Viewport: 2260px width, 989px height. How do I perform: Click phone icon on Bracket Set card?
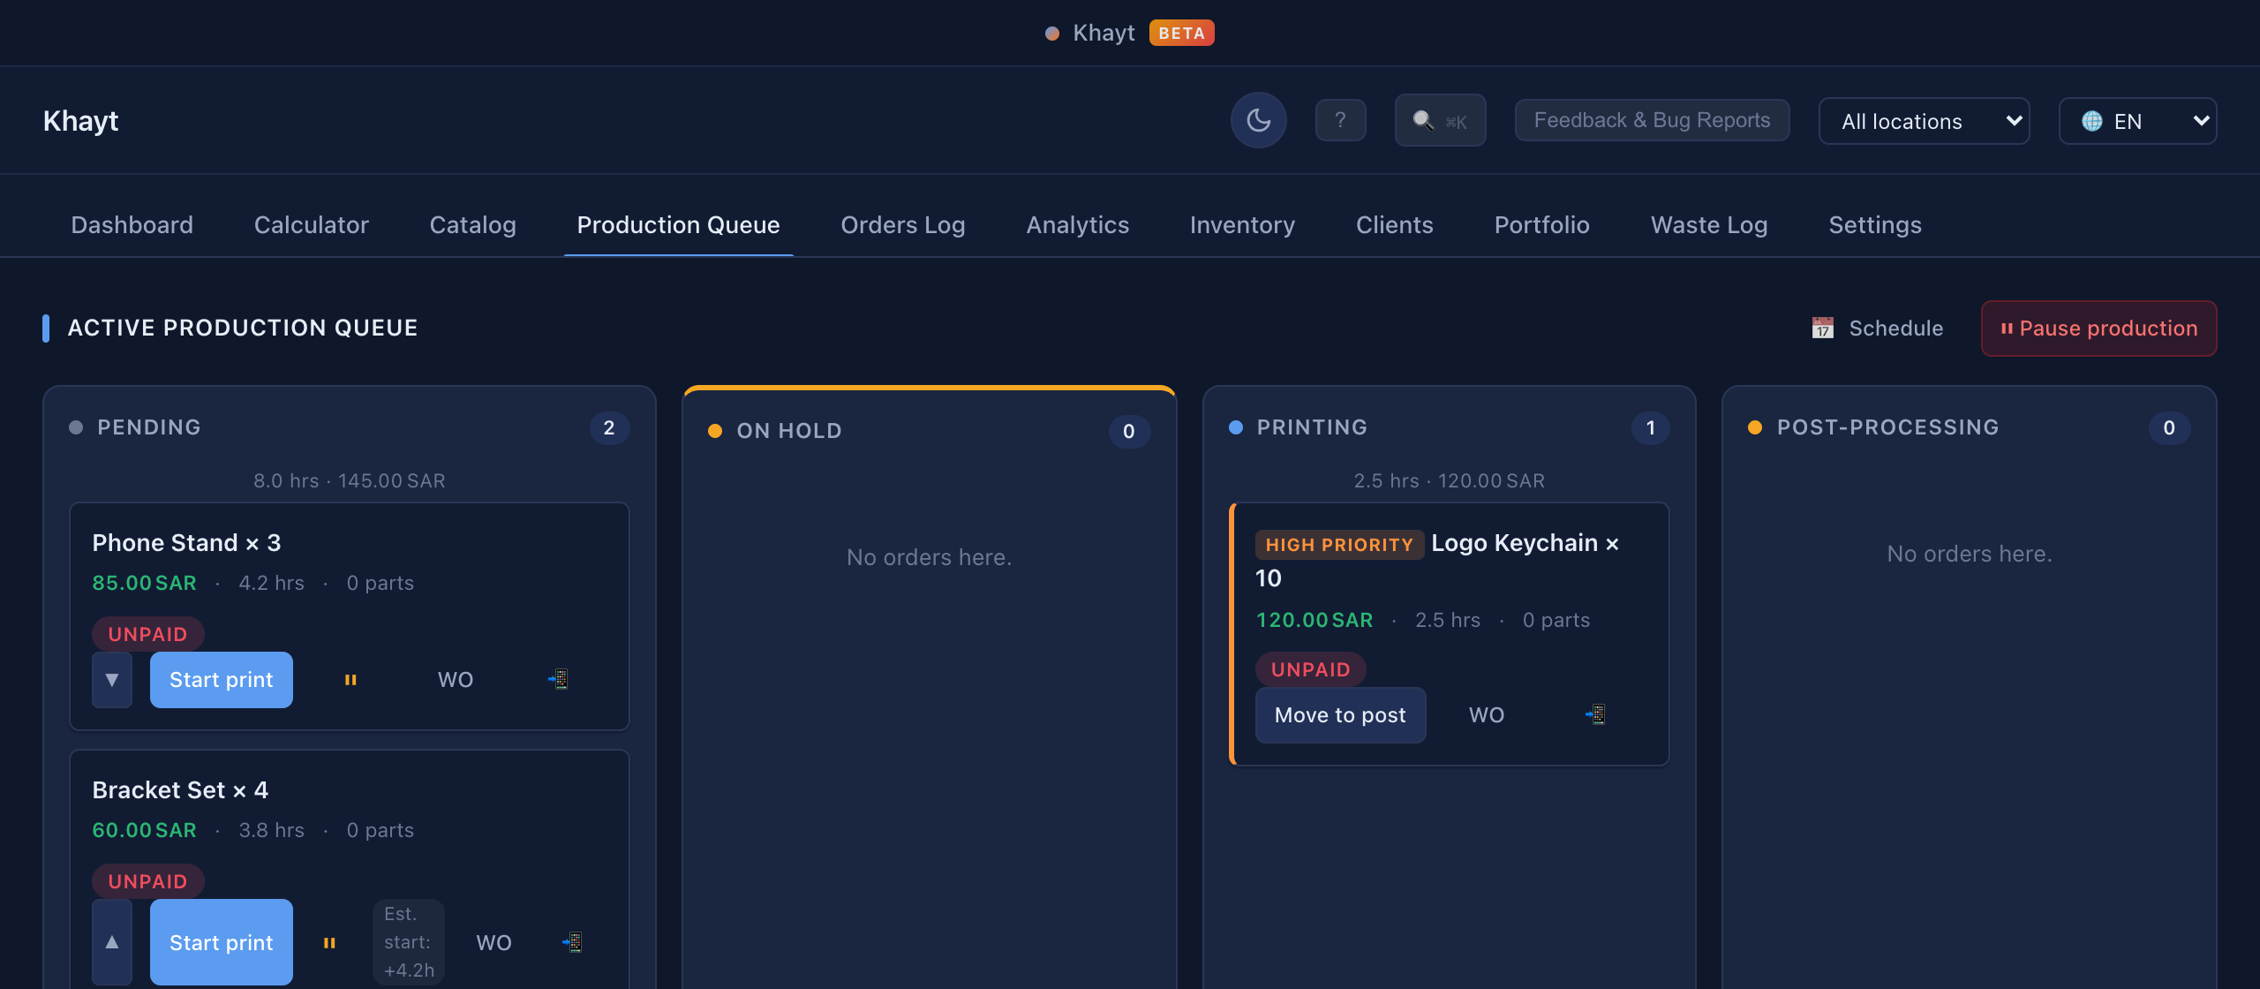pyautogui.click(x=572, y=942)
